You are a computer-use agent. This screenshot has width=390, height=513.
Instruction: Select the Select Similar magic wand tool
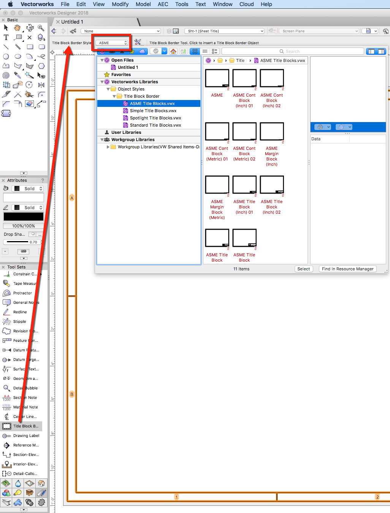coord(30,75)
